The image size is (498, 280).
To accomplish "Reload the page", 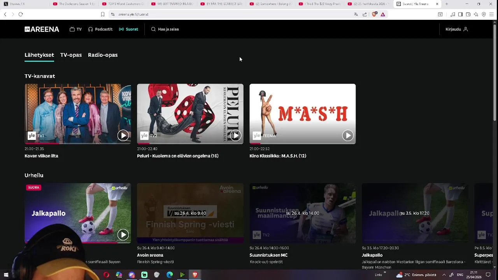I will click(x=21, y=14).
